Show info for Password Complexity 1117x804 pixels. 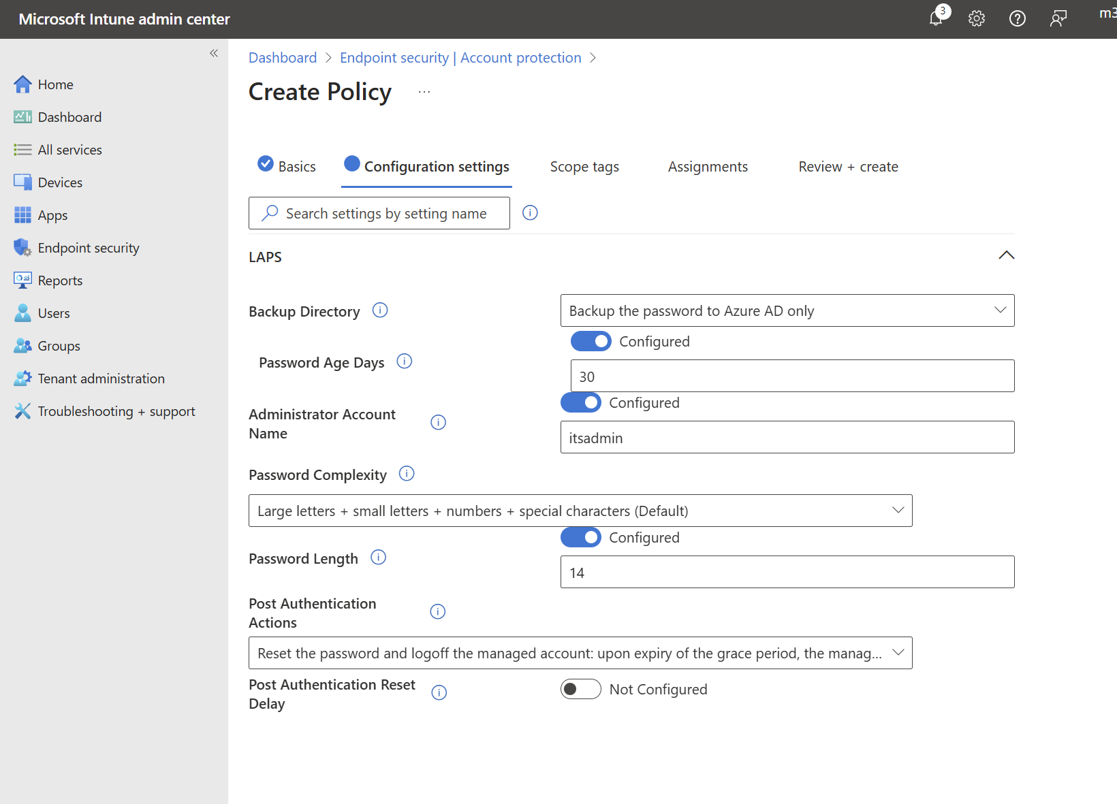pyautogui.click(x=407, y=474)
